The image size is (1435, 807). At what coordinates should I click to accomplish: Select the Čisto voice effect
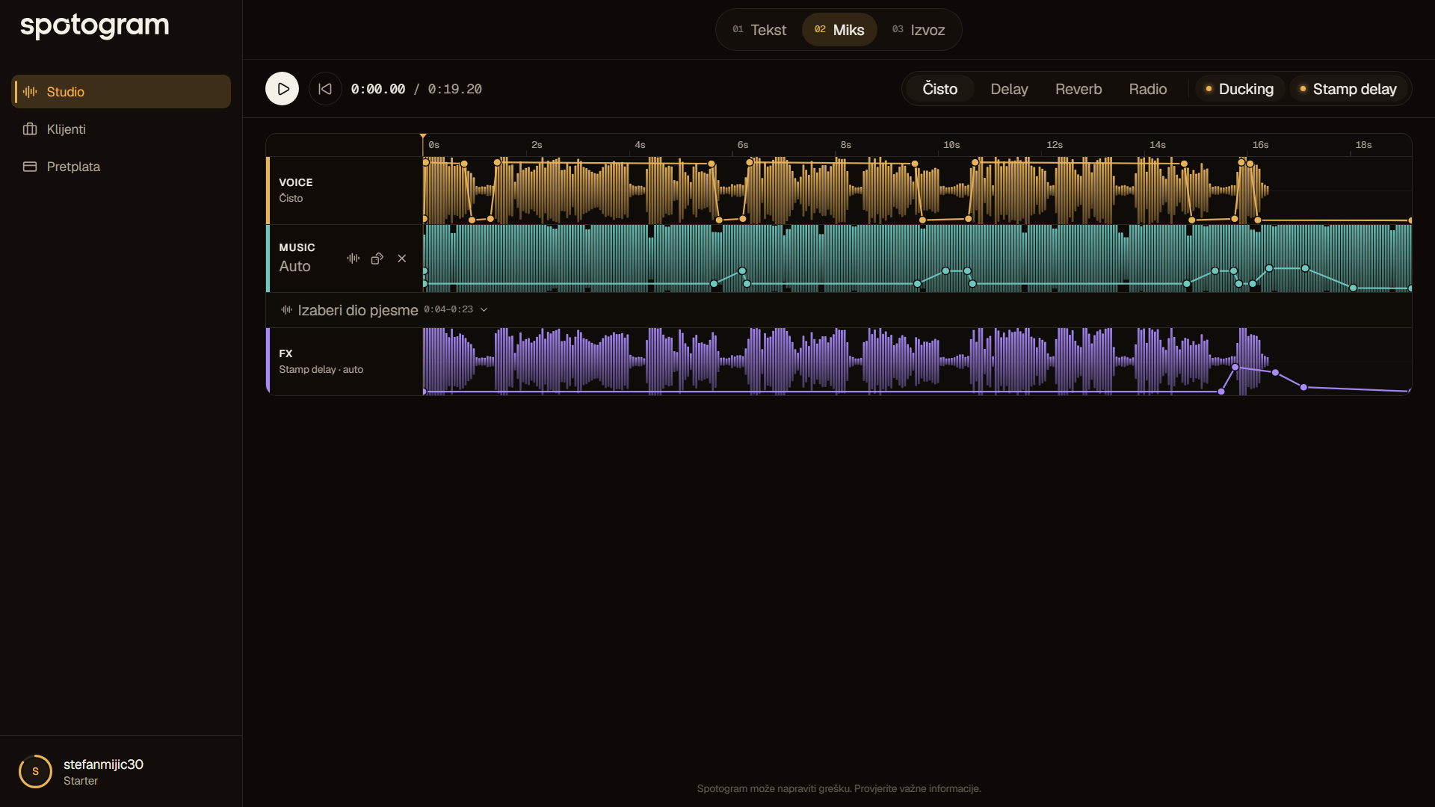point(939,89)
